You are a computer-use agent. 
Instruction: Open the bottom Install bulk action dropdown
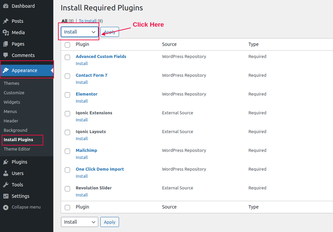[x=79, y=222]
